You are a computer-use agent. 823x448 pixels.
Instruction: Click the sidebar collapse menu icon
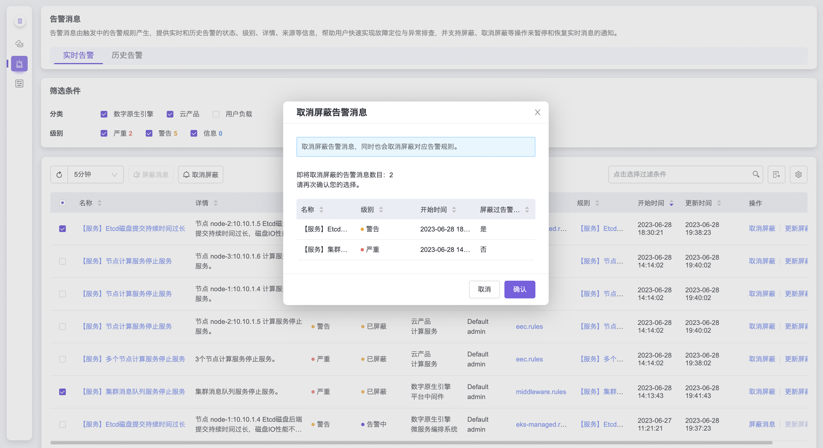pos(20,21)
